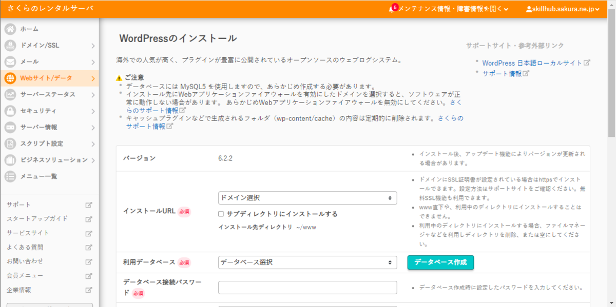Open the データベース選択 dropdown
Viewport: 616px width, 307px height.
[x=307, y=262]
